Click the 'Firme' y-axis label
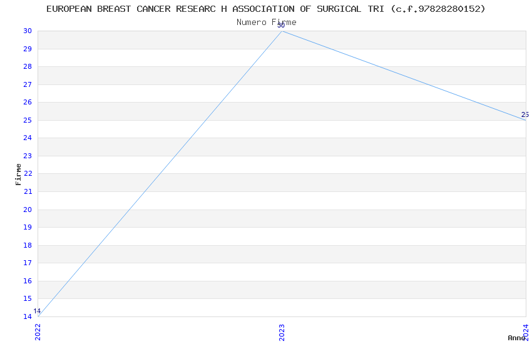 click(x=18, y=175)
